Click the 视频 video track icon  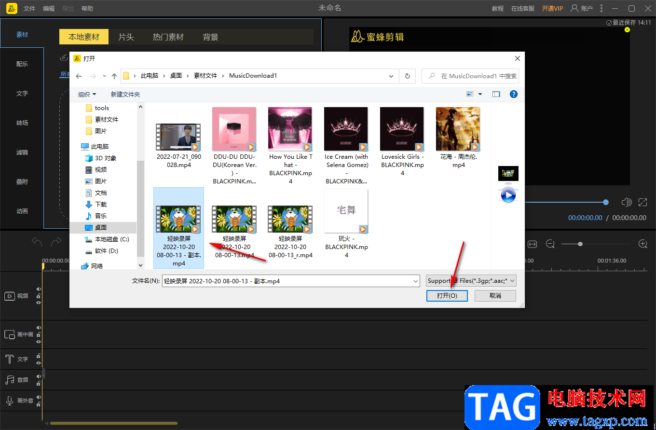point(10,296)
